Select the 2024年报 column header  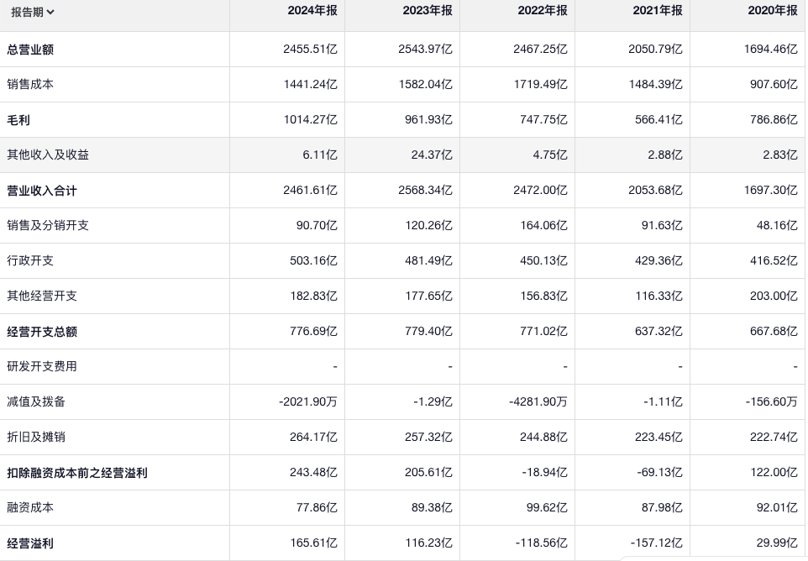pos(312,10)
